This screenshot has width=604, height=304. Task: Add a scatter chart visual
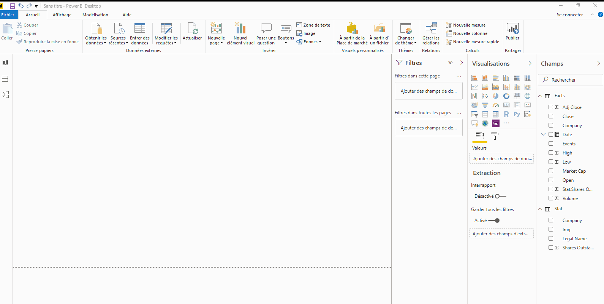485,96
